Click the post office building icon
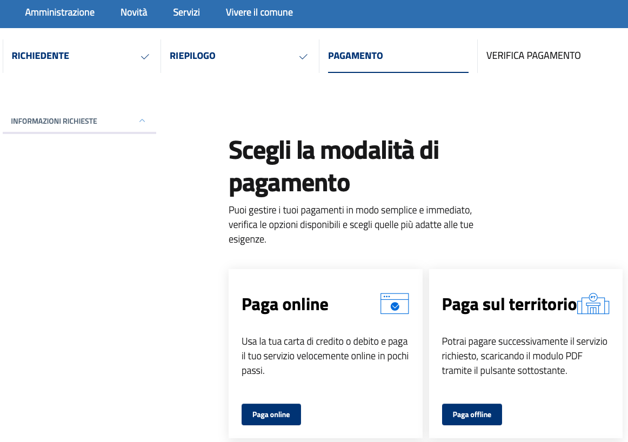Image resolution: width=628 pixels, height=442 pixels. pyautogui.click(x=593, y=304)
